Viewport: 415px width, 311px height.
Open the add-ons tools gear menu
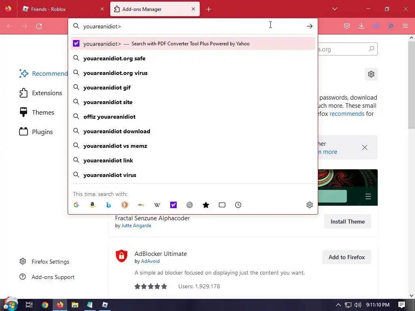371,74
